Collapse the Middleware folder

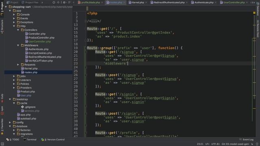click(x=18, y=45)
